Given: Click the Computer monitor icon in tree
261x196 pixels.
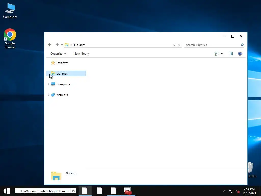Looking at the screenshot, I should click(x=53, y=84).
